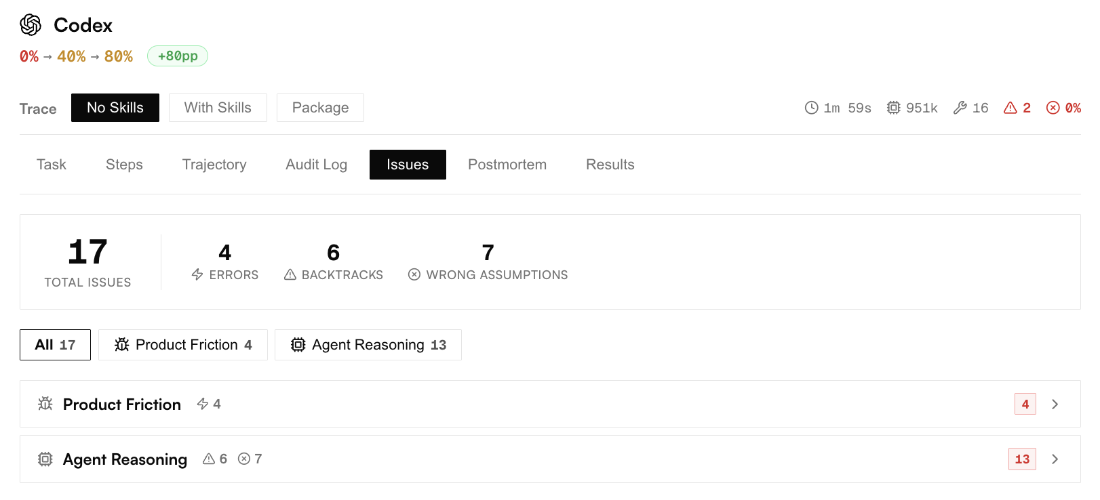
Task: Filter by Product Friction 4
Action: pyautogui.click(x=183, y=345)
